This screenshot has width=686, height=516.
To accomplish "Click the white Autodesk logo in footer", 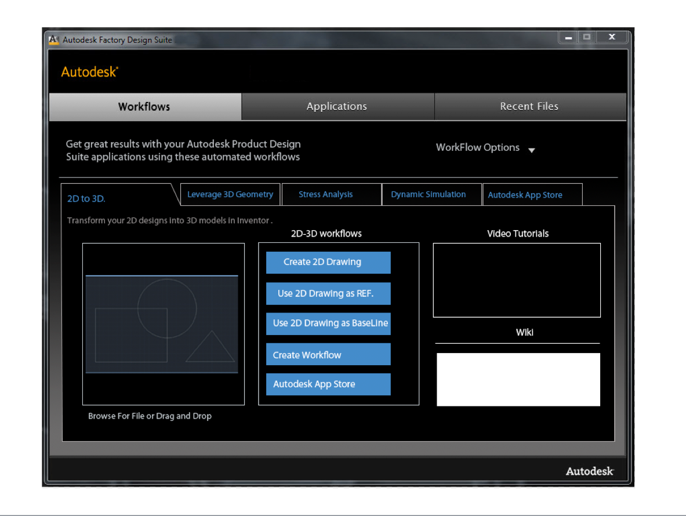I will click(590, 471).
